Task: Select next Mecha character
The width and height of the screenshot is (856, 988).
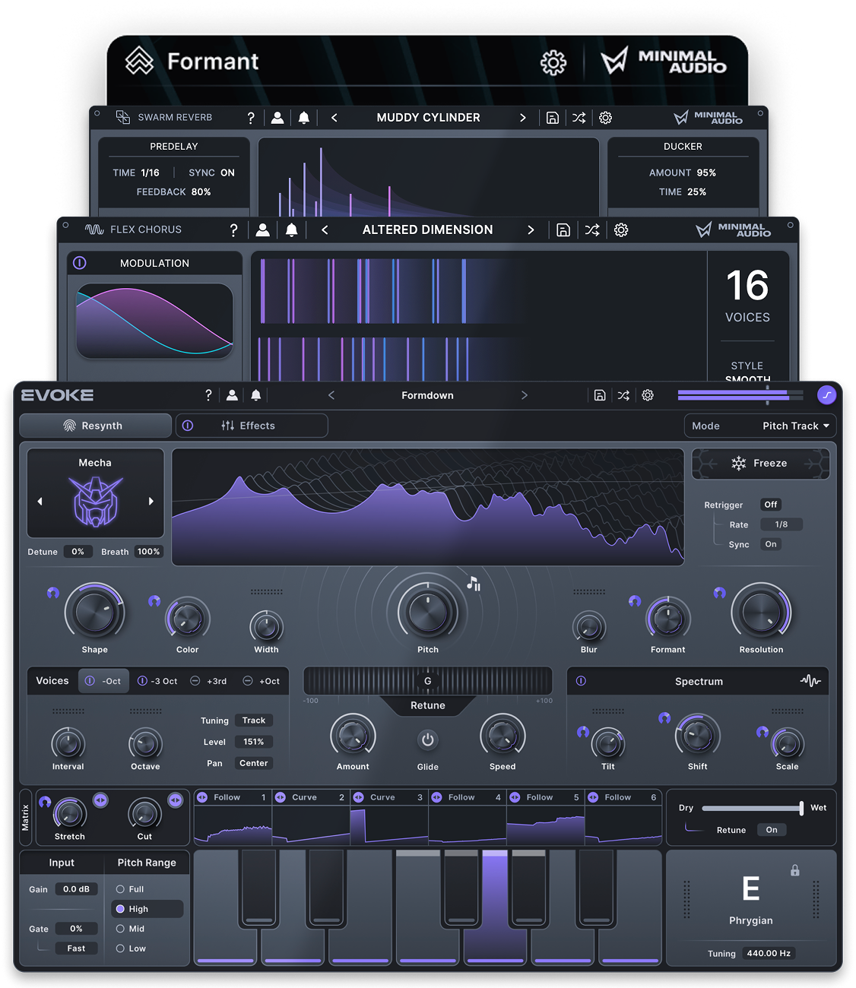Action: (x=151, y=501)
